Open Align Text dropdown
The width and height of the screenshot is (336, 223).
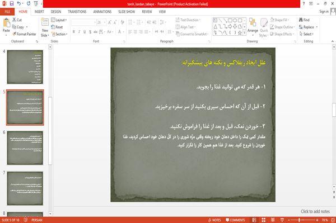click(185, 27)
